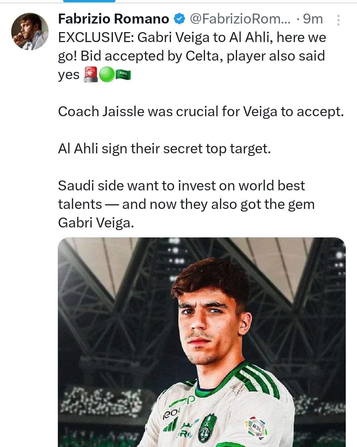Open the Gabri Veiga photo
The height and width of the screenshot is (447, 357).
[202, 342]
